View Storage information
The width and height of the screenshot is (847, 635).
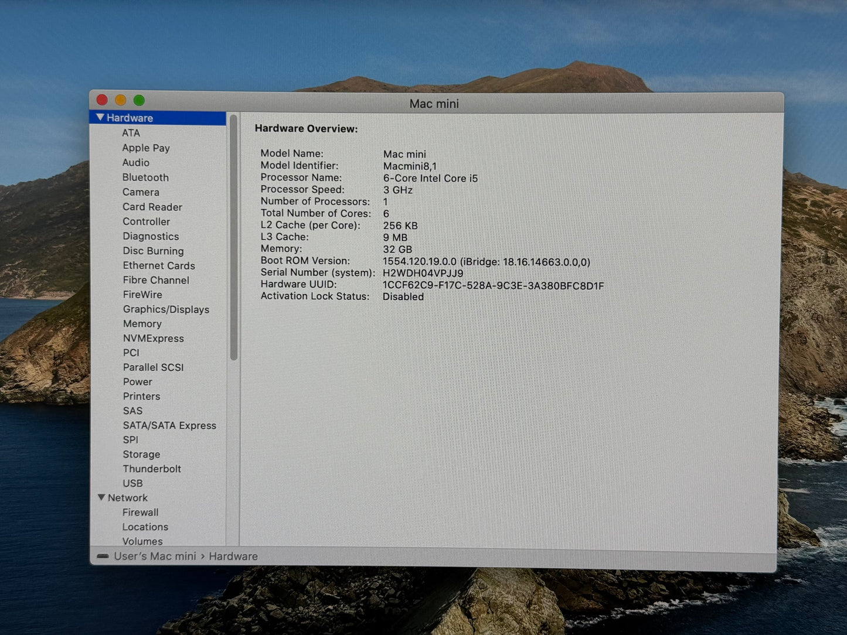tap(141, 454)
